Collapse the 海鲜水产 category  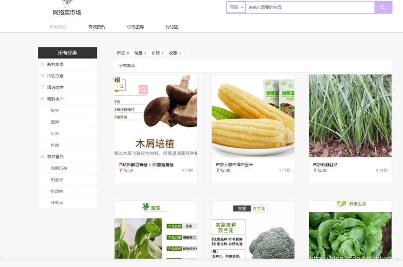(x=42, y=99)
